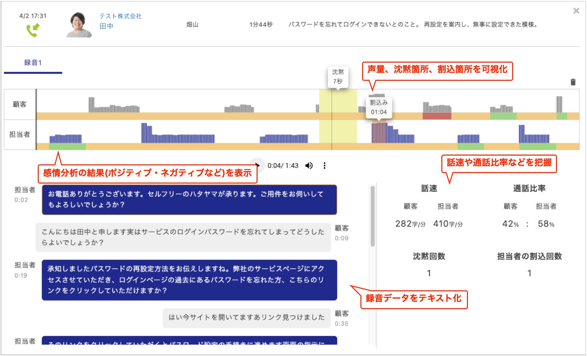Click the agent name 畑山 in the header
587x356 pixels.
click(193, 25)
